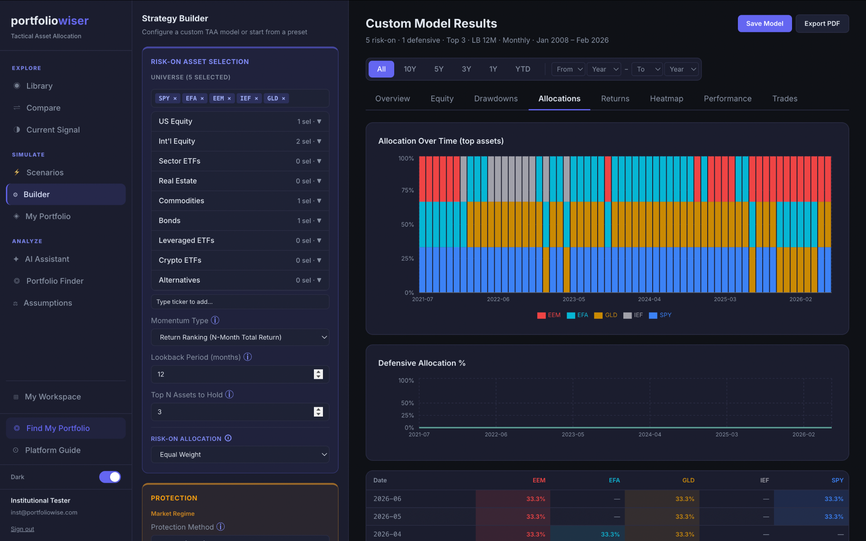Screen dimensions: 866x541
Task: Switch to the Drawdowns tab
Action: click(x=496, y=99)
